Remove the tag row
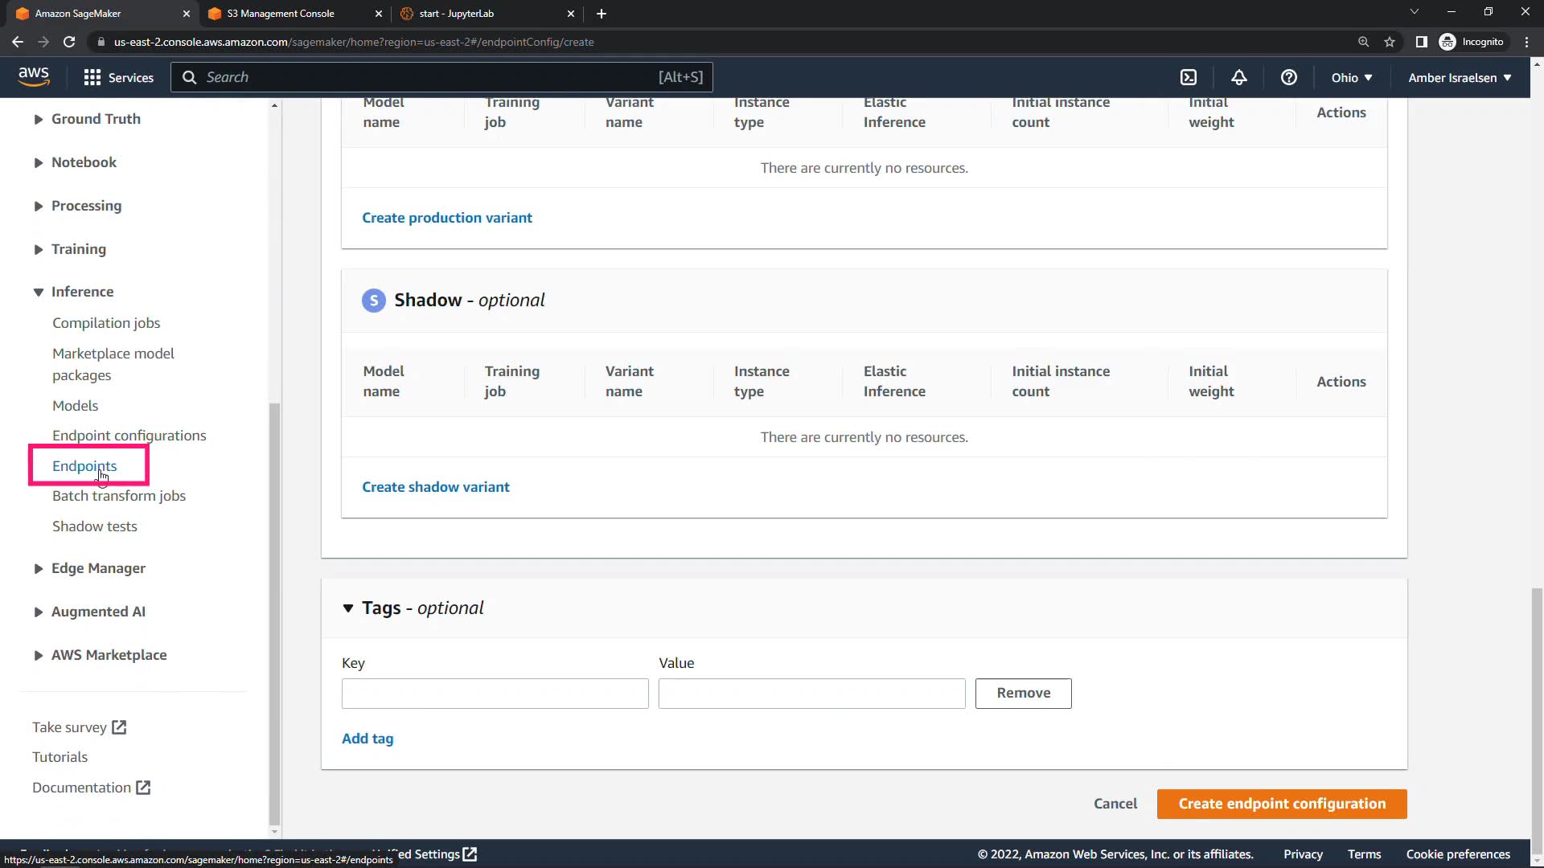The width and height of the screenshot is (1544, 868). coord(1023,693)
